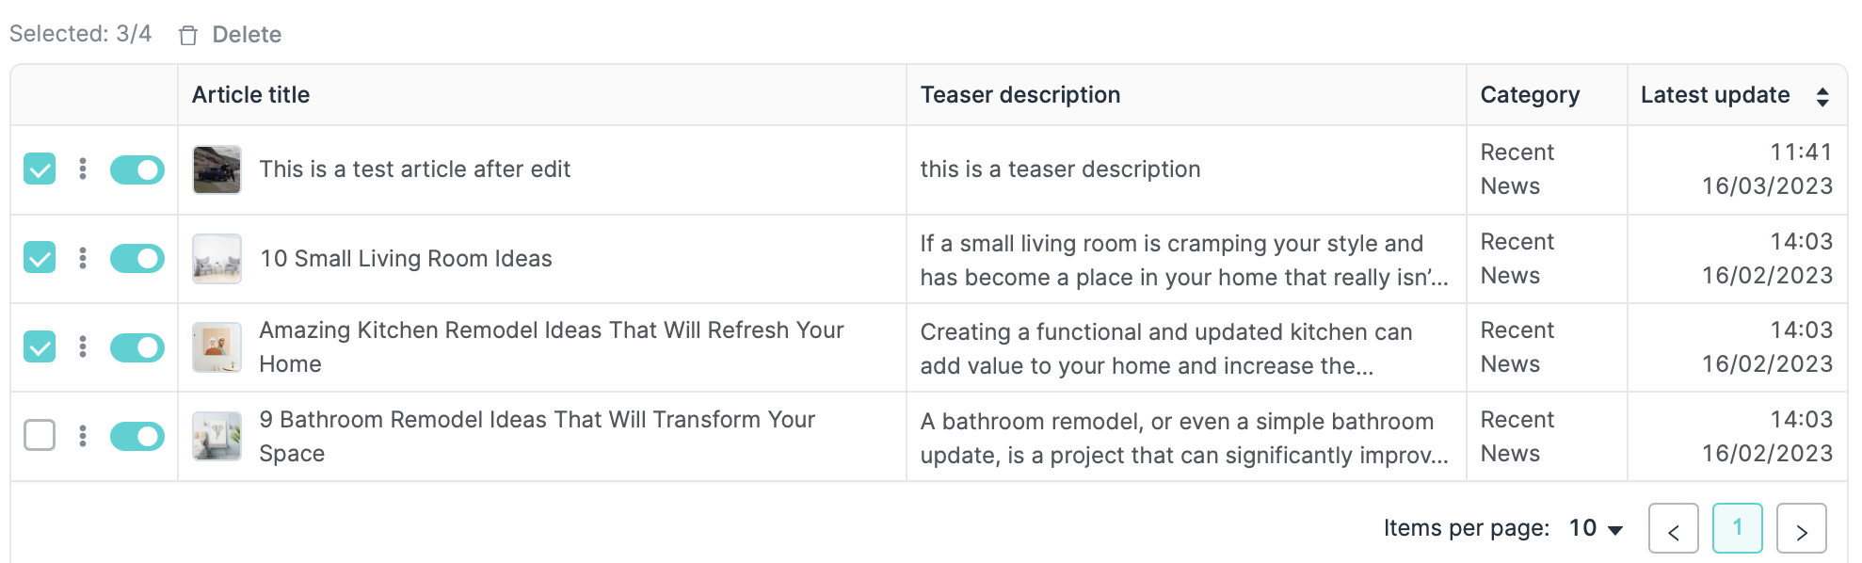Disable the 10 Small Living Room toggle

(137, 259)
